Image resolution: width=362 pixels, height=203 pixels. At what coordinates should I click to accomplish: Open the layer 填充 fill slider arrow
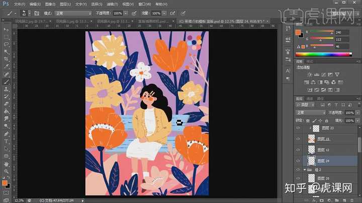pos(357,120)
